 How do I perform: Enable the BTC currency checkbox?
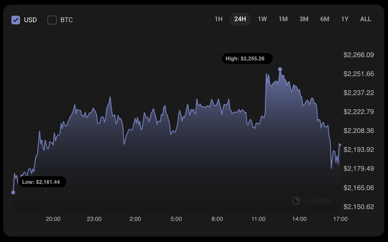(52, 20)
